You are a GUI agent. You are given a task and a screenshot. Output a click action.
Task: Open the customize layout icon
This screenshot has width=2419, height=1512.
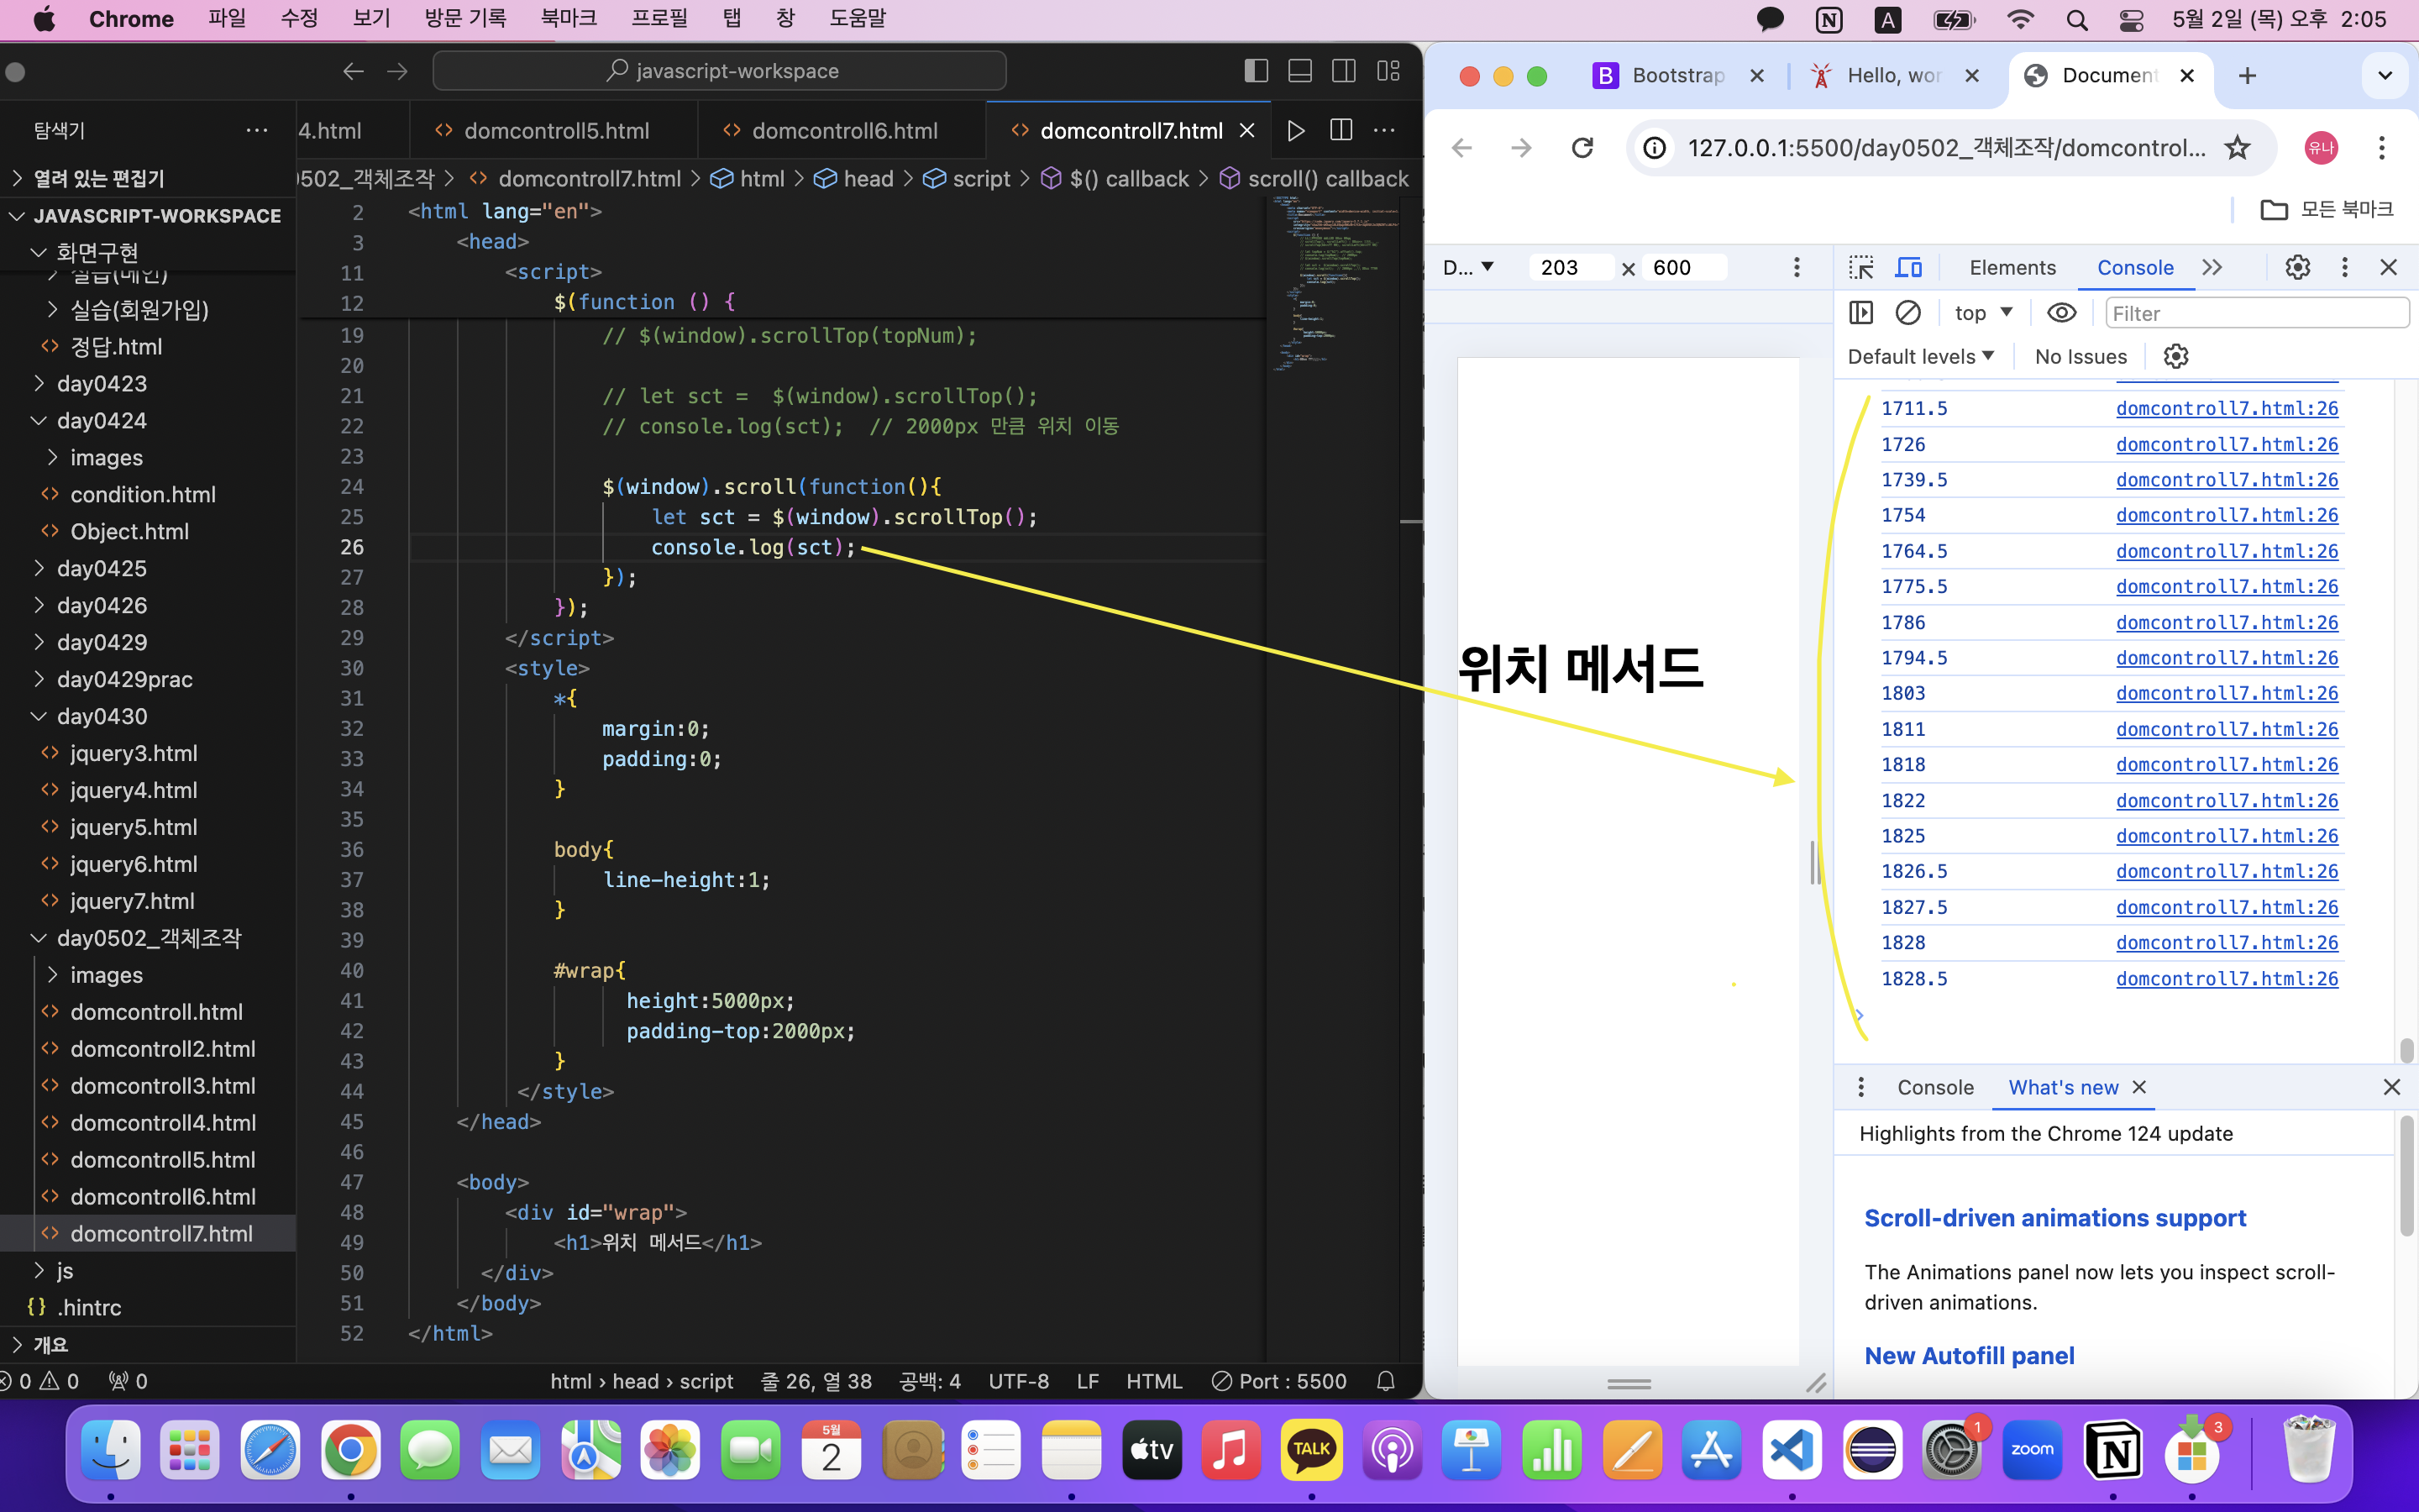coord(1388,71)
